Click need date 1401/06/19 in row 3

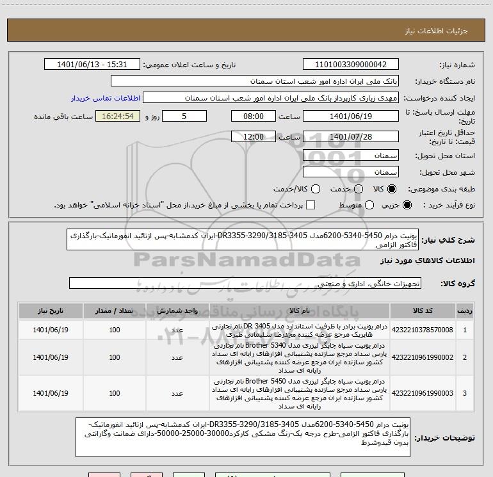[x=51, y=393]
